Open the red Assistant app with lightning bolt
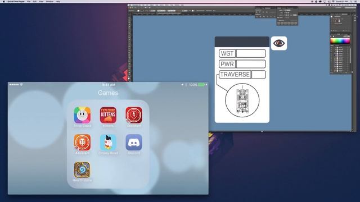 click(134, 115)
